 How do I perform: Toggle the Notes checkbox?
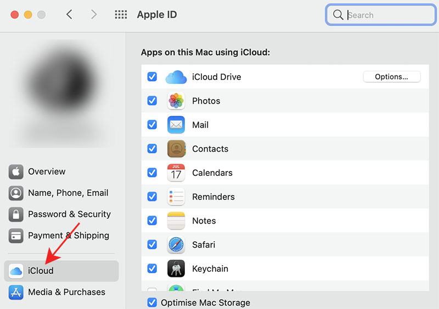pyautogui.click(x=152, y=221)
